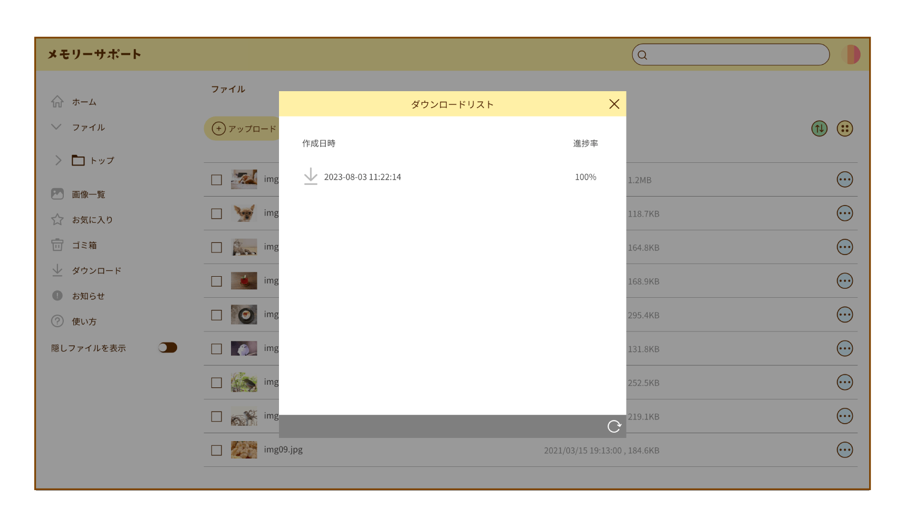
Task: Check the checkbox for 219.1KB file row
Action: [216, 416]
